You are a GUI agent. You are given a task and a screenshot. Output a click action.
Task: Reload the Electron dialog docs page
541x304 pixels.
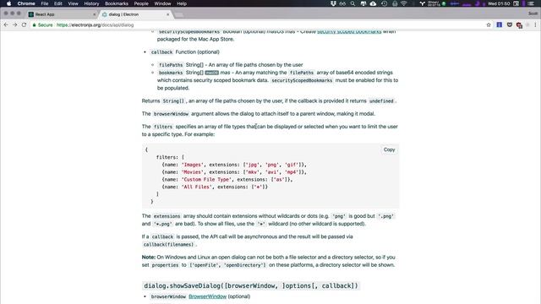pos(24,24)
